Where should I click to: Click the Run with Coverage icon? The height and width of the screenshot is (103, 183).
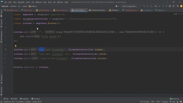(x=148, y=6)
